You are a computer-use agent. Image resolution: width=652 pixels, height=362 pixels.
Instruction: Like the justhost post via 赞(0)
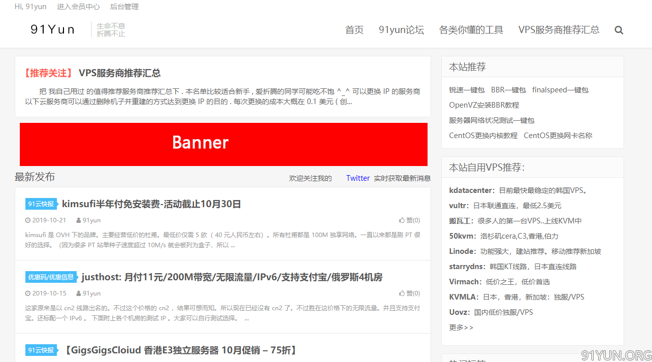click(x=410, y=293)
